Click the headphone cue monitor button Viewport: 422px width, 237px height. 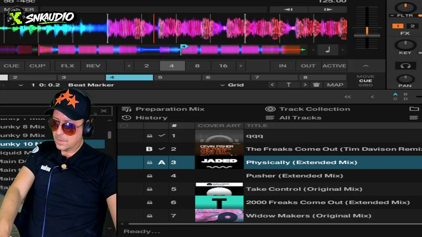pyautogui.click(x=405, y=66)
